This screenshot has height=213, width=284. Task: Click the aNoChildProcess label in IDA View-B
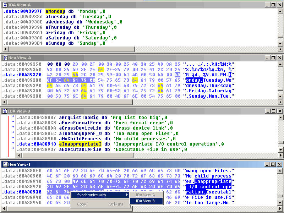coord(80,139)
